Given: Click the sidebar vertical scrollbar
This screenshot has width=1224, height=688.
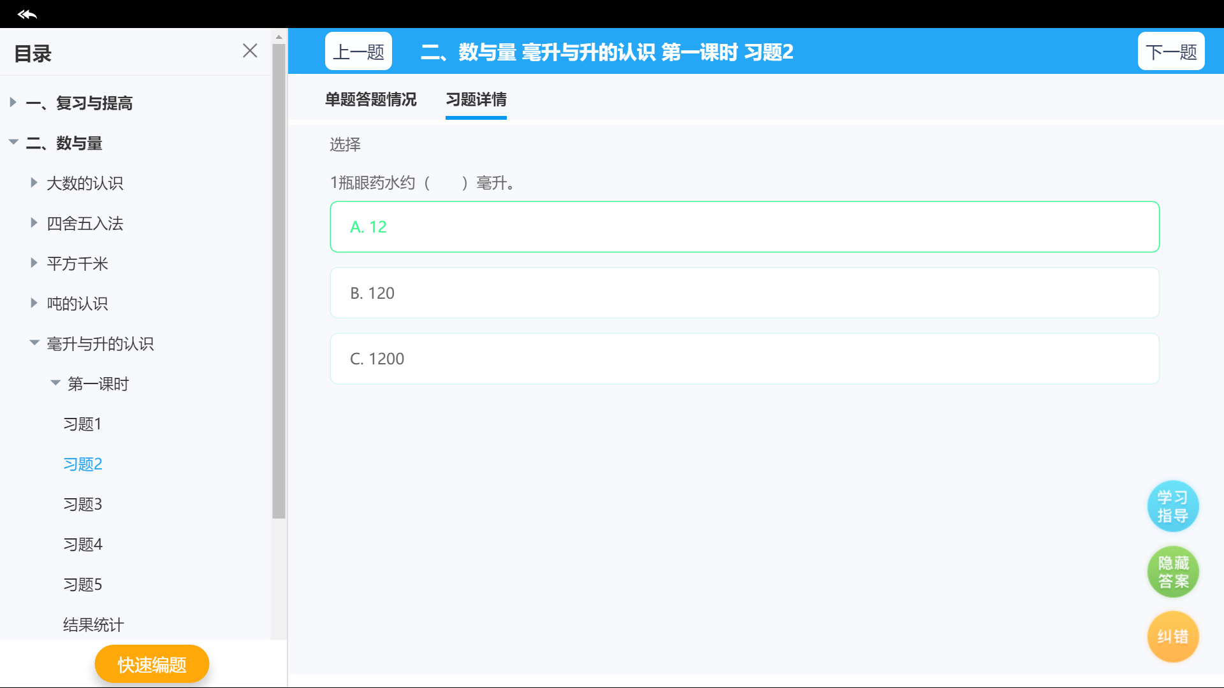Looking at the screenshot, I should click(279, 280).
